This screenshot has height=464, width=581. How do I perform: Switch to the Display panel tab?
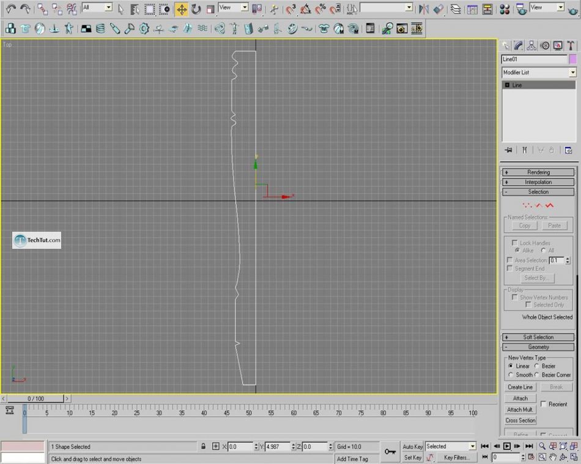(558, 46)
